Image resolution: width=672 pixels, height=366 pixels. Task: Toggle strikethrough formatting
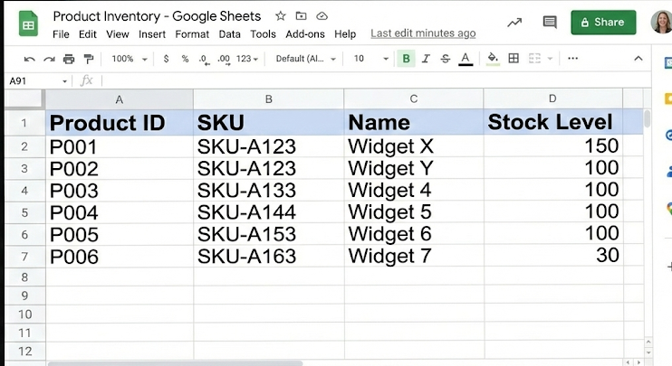tap(445, 59)
